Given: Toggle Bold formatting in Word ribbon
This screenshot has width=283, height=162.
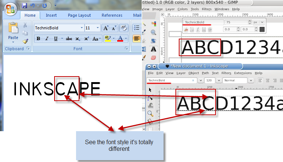Looking at the screenshot, I should tap(38, 39).
